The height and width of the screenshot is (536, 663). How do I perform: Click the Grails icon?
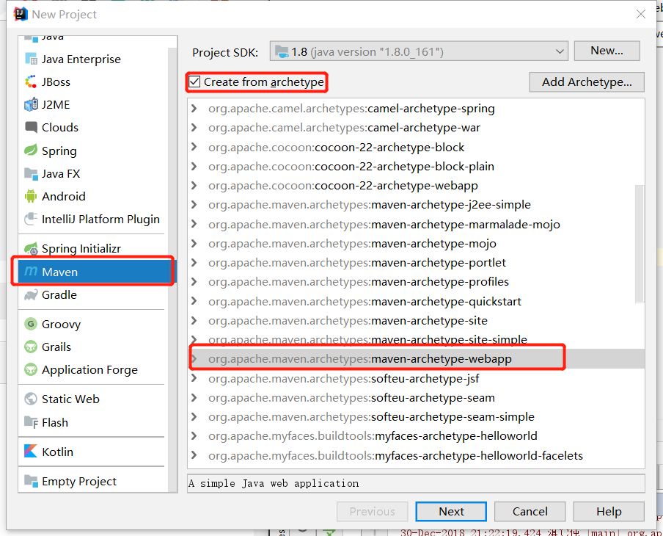(31, 347)
